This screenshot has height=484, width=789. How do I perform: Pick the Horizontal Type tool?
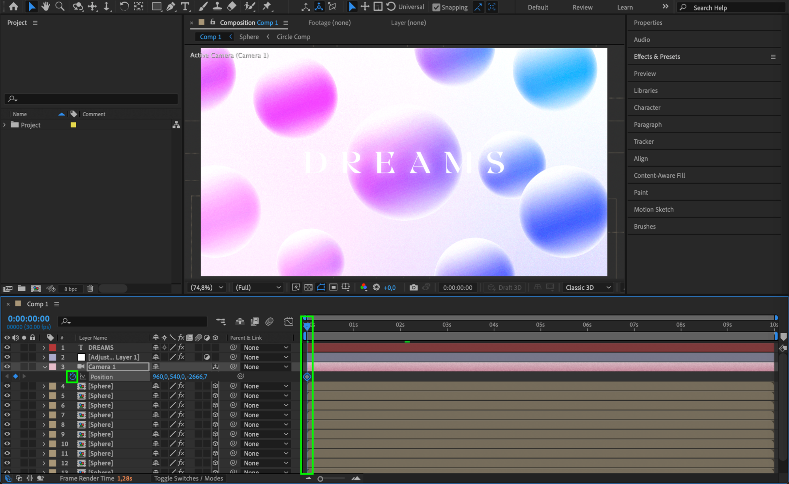click(x=185, y=6)
